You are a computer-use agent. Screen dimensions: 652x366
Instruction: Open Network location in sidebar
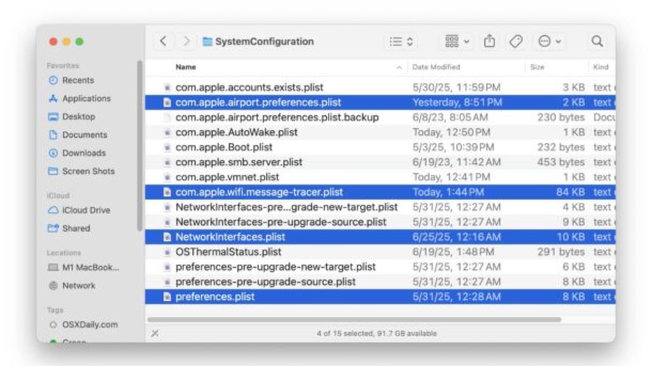[78, 286]
